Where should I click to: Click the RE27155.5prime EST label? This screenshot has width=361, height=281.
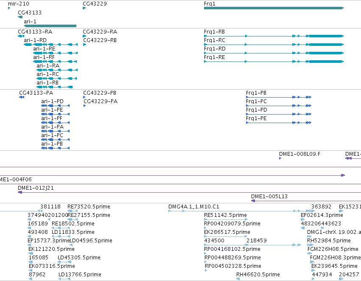(89, 215)
